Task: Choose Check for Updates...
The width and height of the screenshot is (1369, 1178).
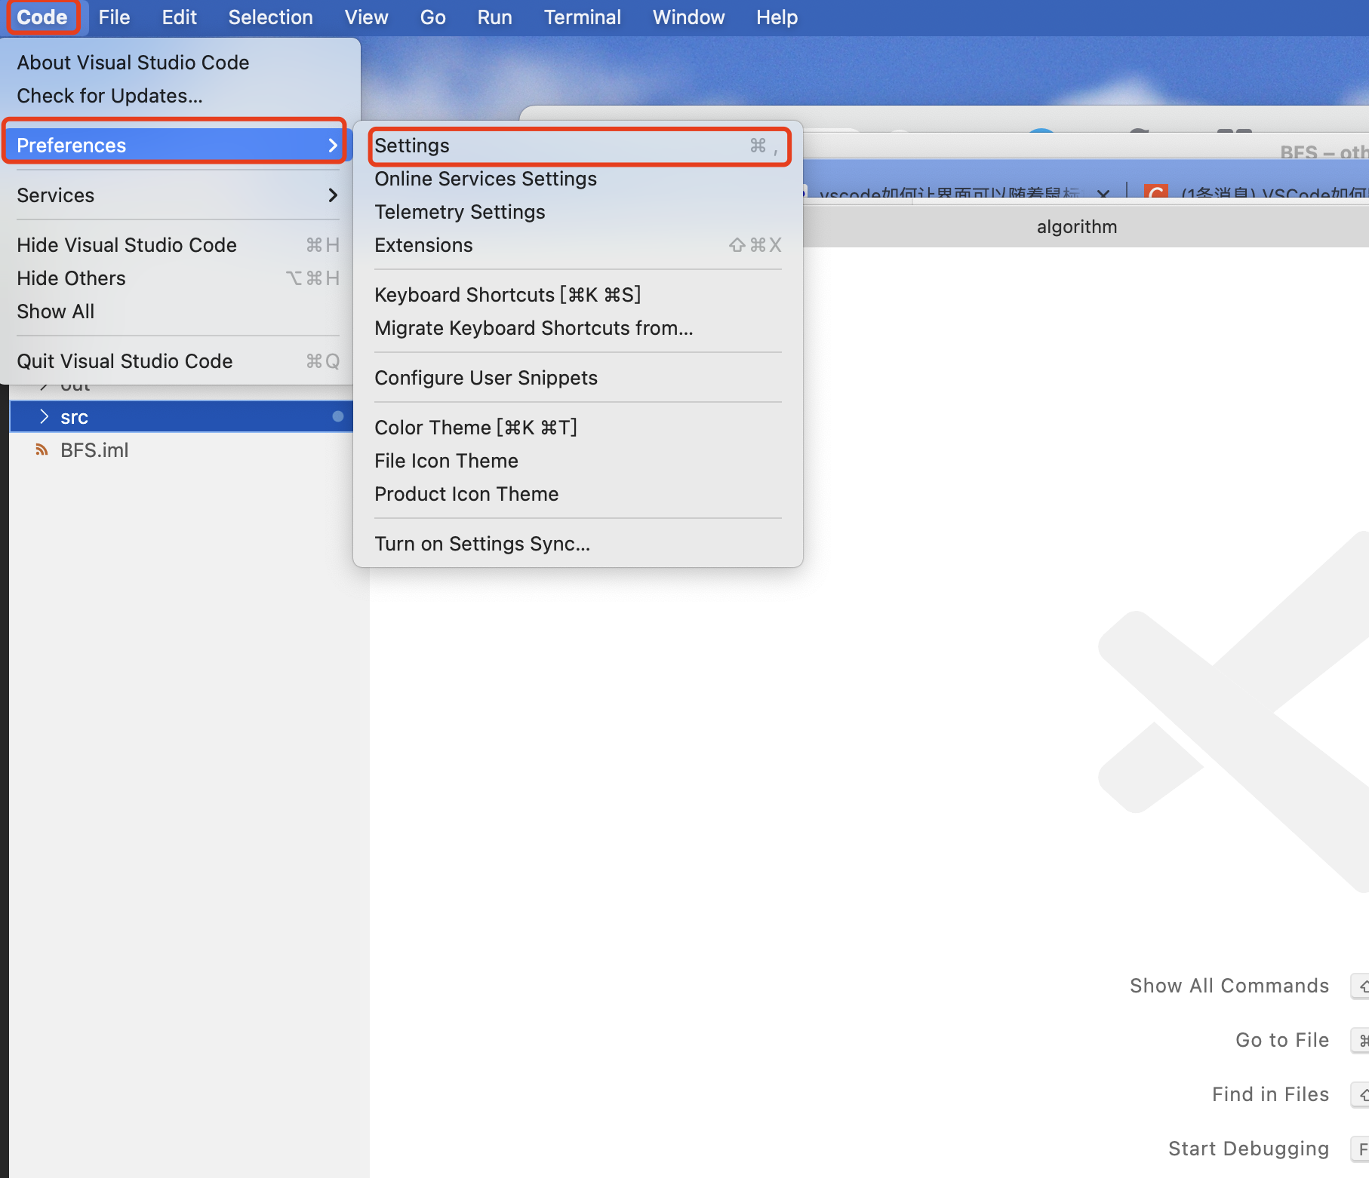Action: pyautogui.click(x=180, y=96)
